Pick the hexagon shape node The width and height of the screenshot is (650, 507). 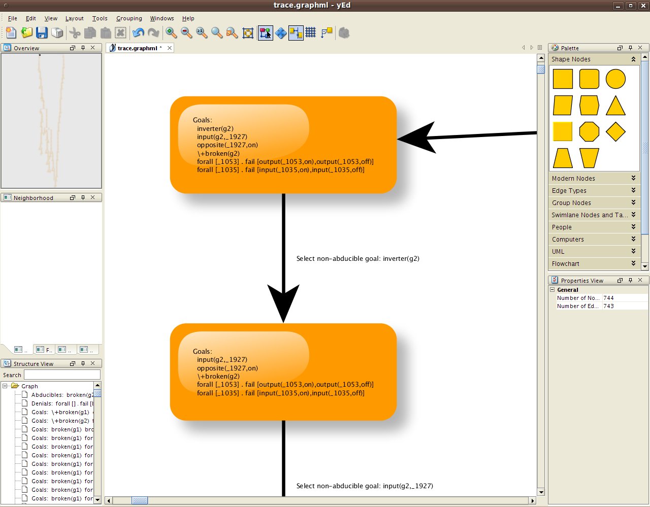589,106
